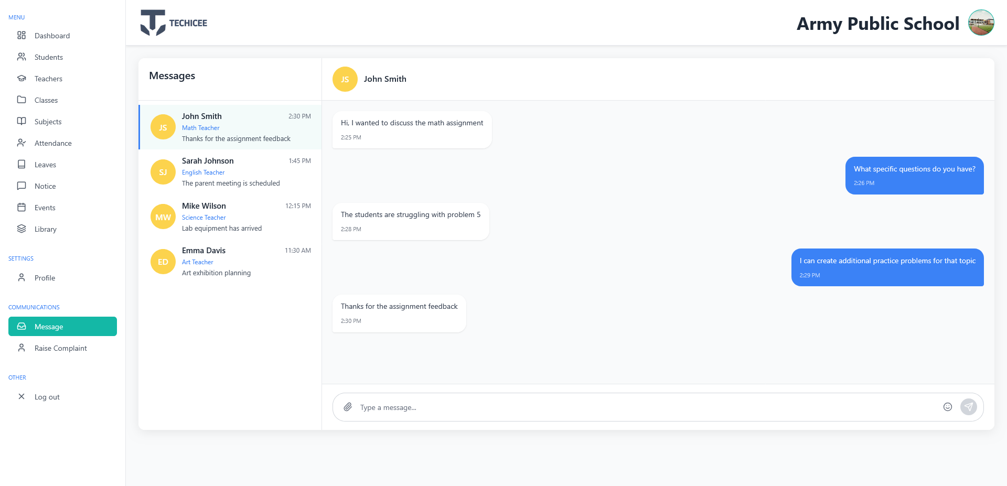Click the attachment paperclip in the message bar
1007x486 pixels.
pos(348,407)
